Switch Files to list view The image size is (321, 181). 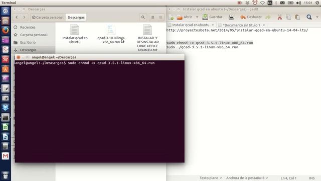pos(152,17)
